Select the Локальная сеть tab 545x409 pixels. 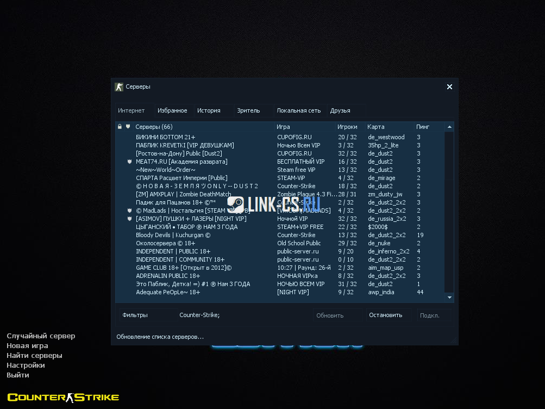tap(299, 110)
